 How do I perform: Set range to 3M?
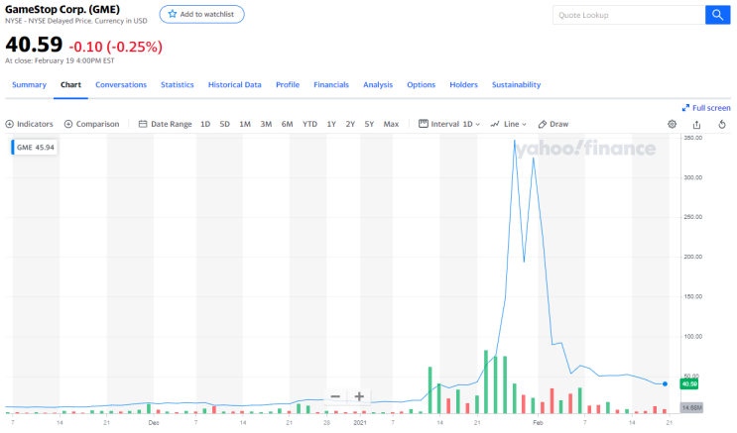[x=266, y=124]
